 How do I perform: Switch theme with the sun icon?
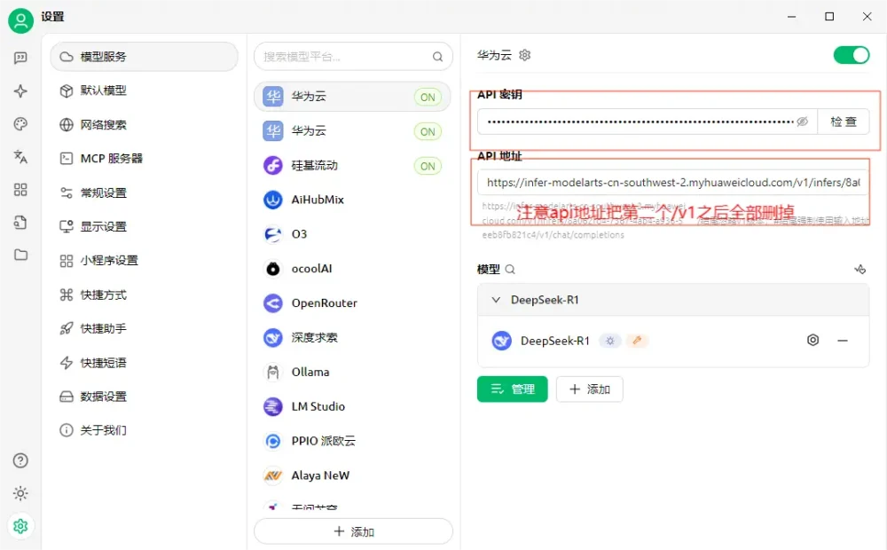[x=20, y=493]
